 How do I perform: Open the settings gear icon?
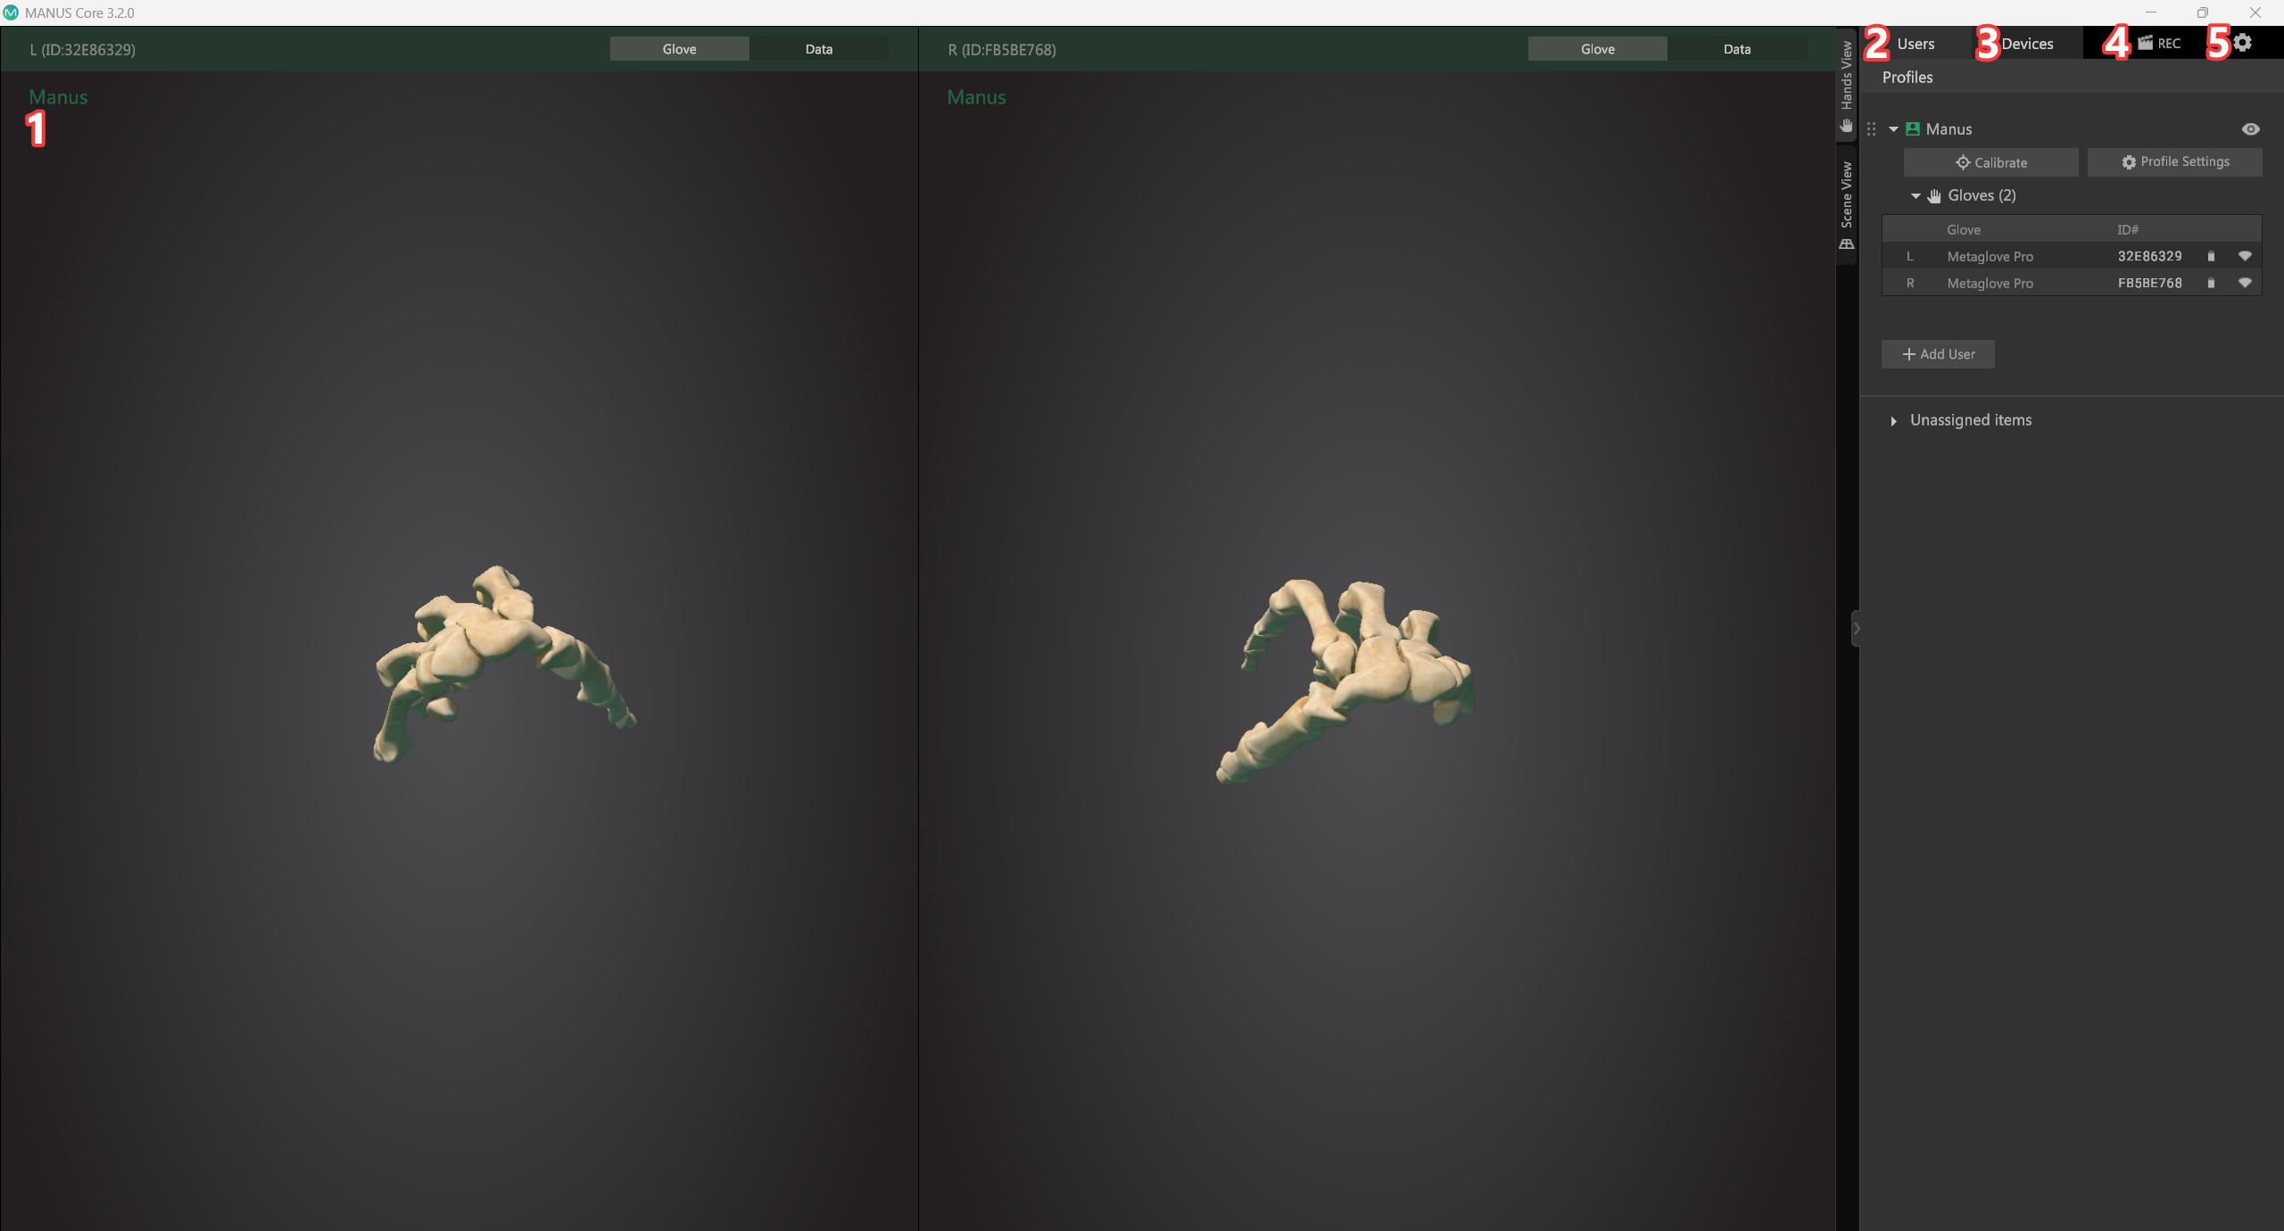[2242, 43]
